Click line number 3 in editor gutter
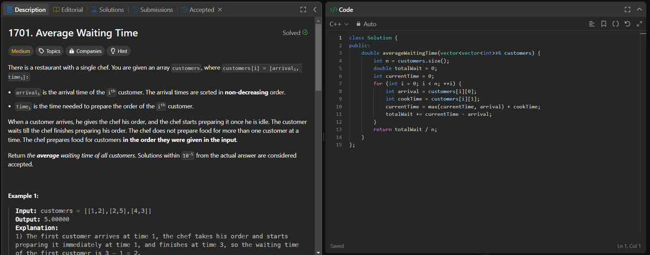The width and height of the screenshot is (650, 255). [340, 53]
